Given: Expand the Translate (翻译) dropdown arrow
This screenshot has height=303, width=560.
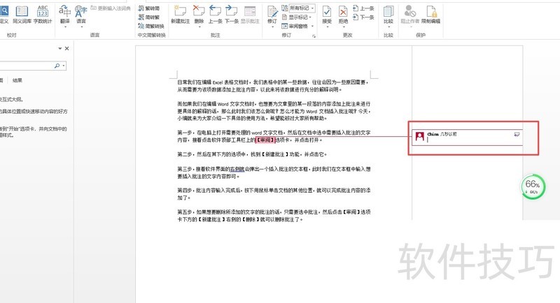Looking at the screenshot, I should (x=65, y=27).
